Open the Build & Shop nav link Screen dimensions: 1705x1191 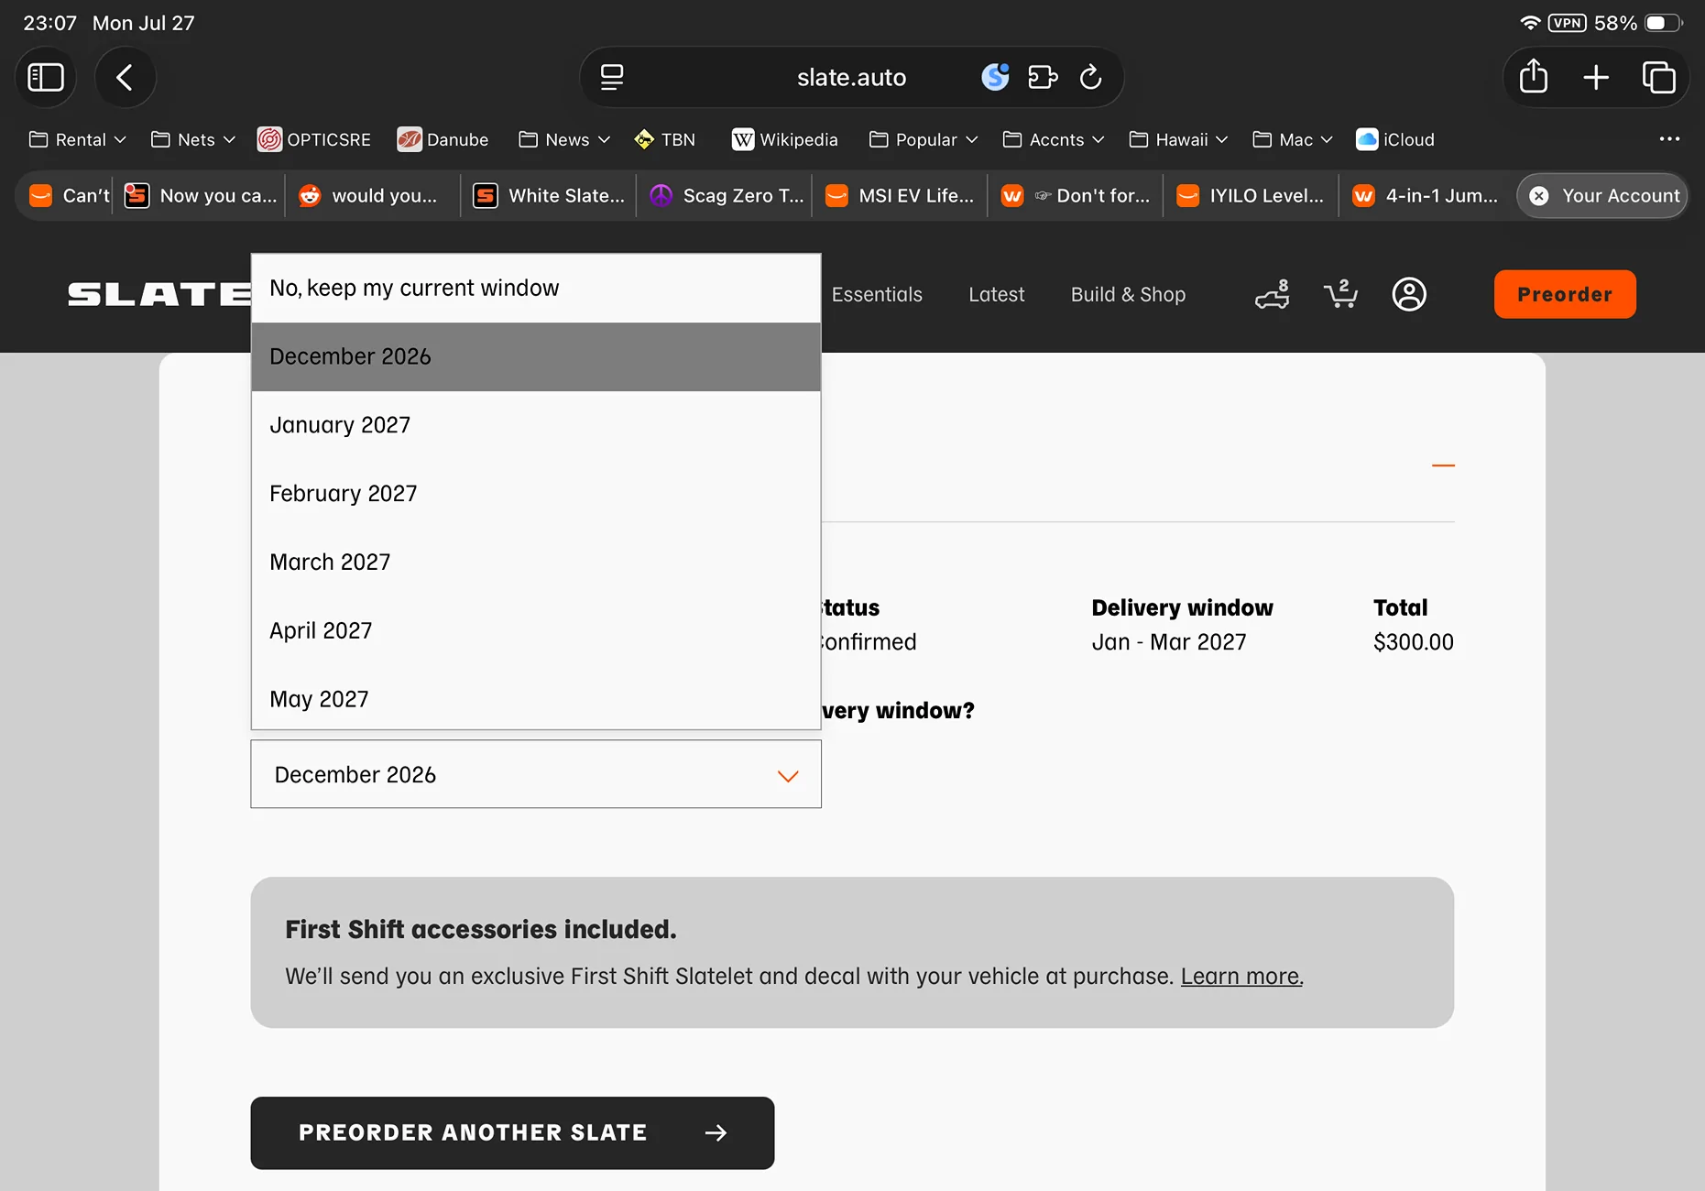(x=1128, y=294)
